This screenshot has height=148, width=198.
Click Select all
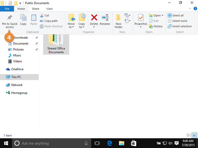(x=176, y=15)
